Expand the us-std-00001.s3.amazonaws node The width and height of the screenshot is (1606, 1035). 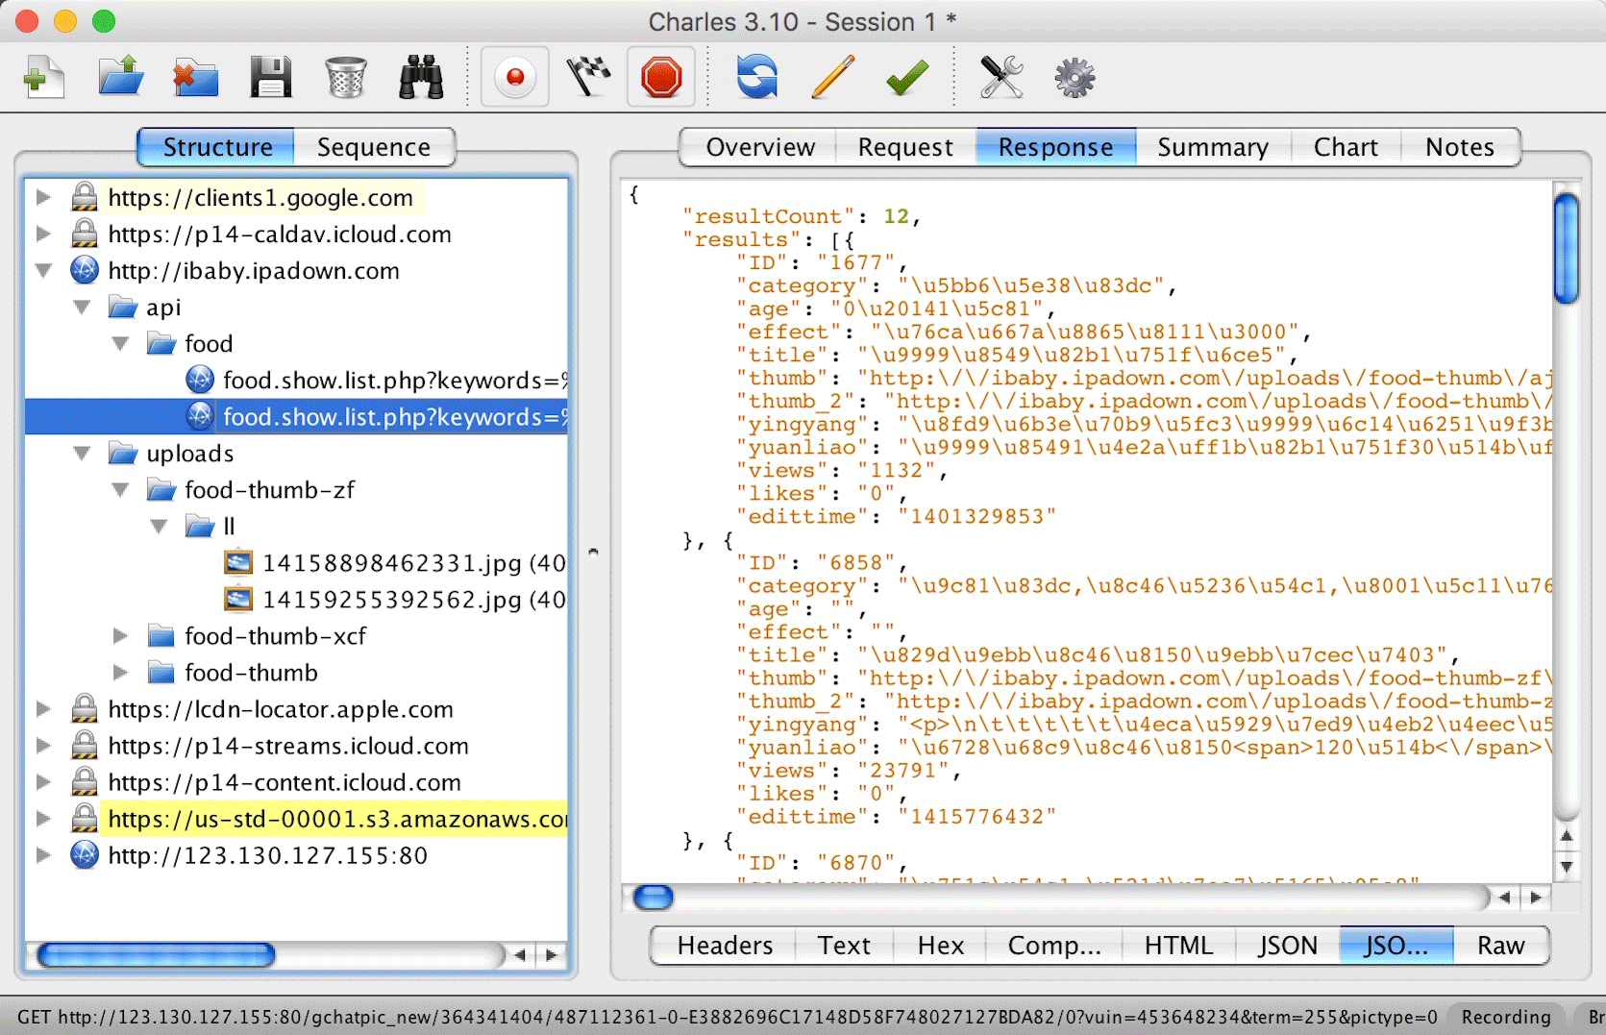(x=43, y=819)
